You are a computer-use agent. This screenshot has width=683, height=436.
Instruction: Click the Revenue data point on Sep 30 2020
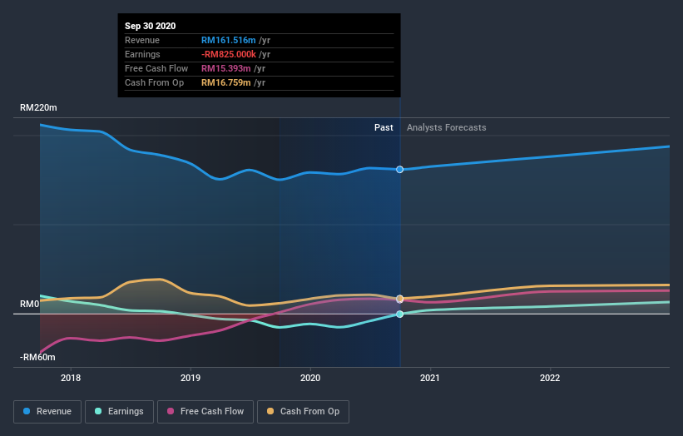399,170
